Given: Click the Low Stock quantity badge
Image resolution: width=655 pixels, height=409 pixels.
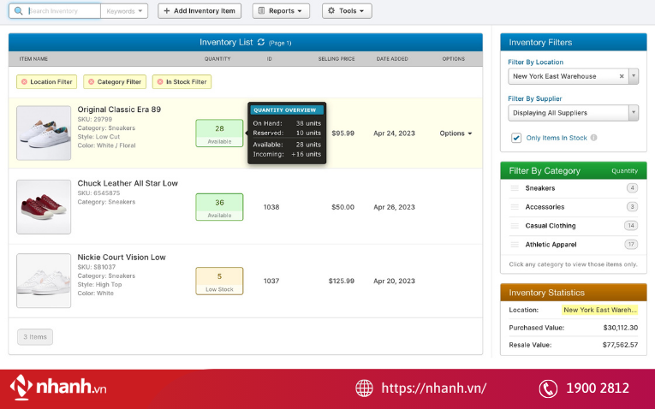Looking at the screenshot, I should [219, 281].
